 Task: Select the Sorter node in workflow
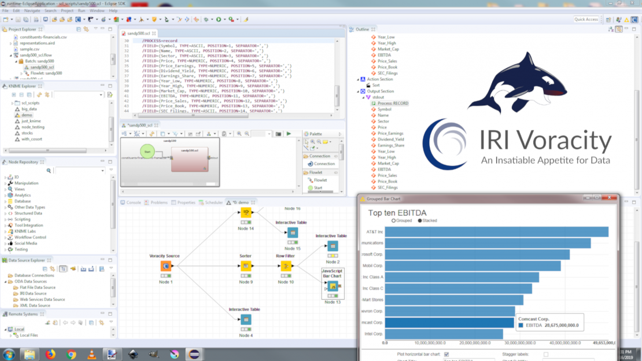(x=246, y=266)
